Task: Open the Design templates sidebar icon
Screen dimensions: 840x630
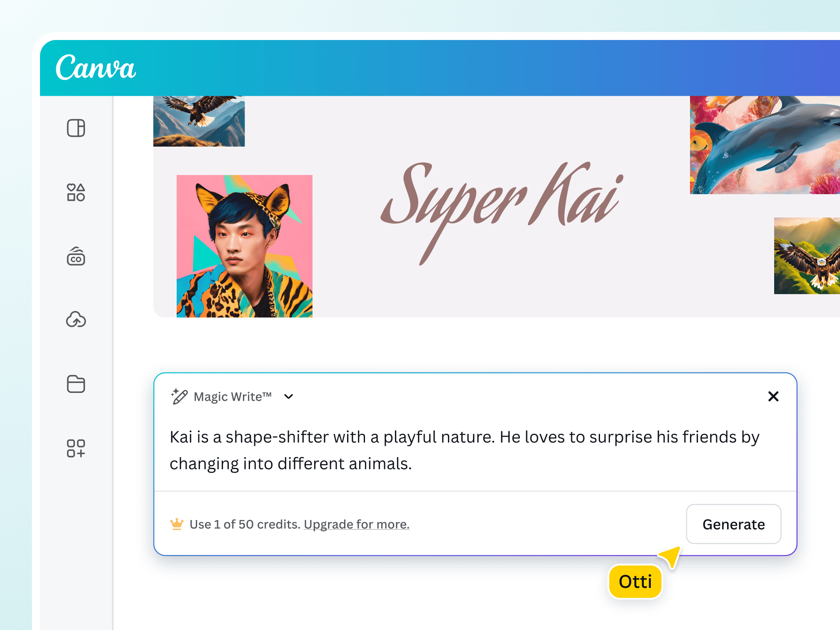Action: (76, 128)
